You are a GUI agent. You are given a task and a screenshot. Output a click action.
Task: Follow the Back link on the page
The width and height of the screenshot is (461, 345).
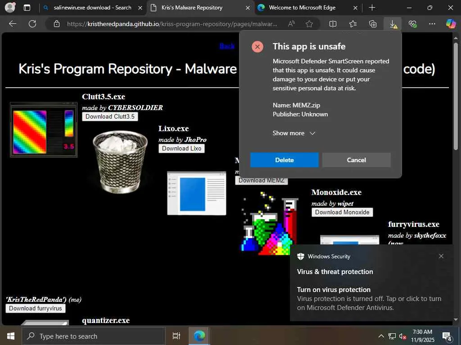tap(227, 46)
